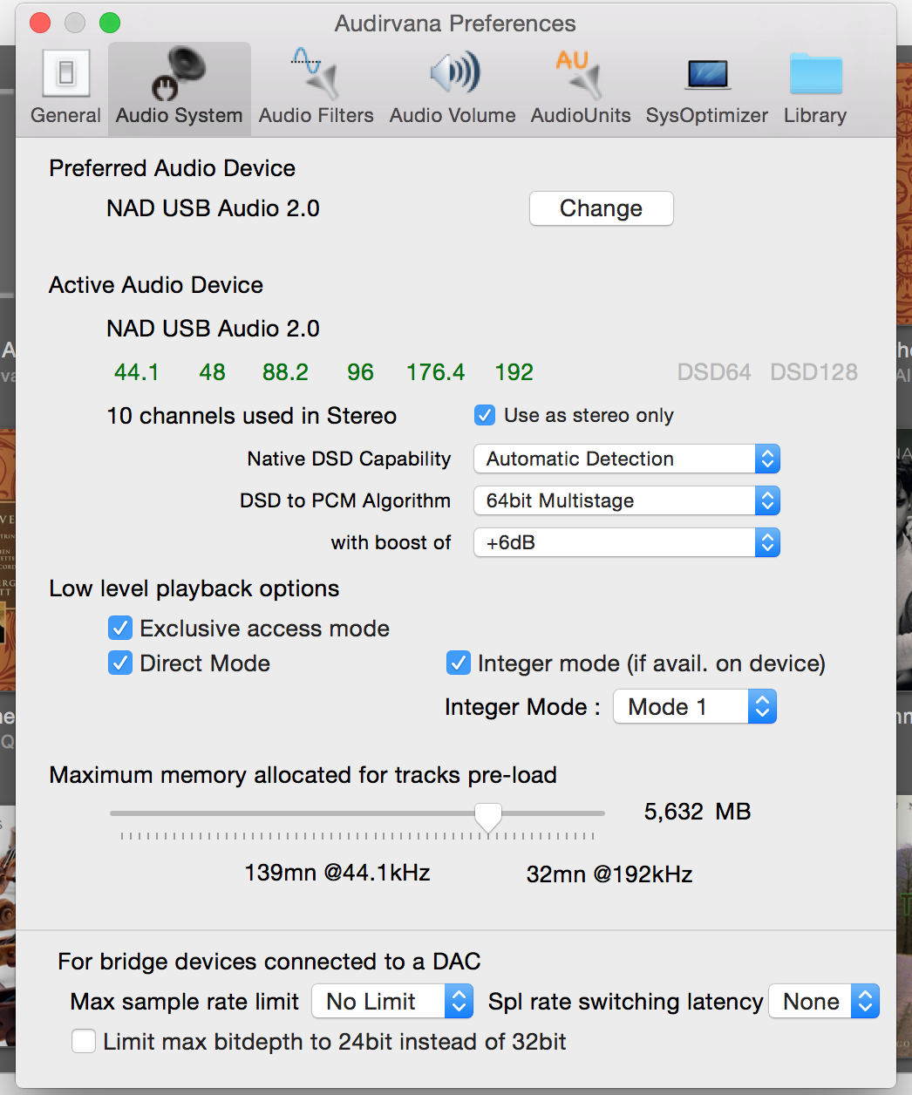Switch to the AudioUnits tab label
The image size is (912, 1095).
[581, 115]
